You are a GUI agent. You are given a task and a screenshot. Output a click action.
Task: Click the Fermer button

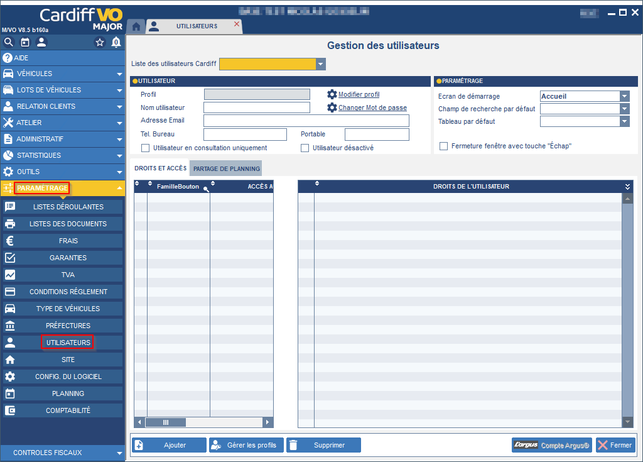(615, 445)
